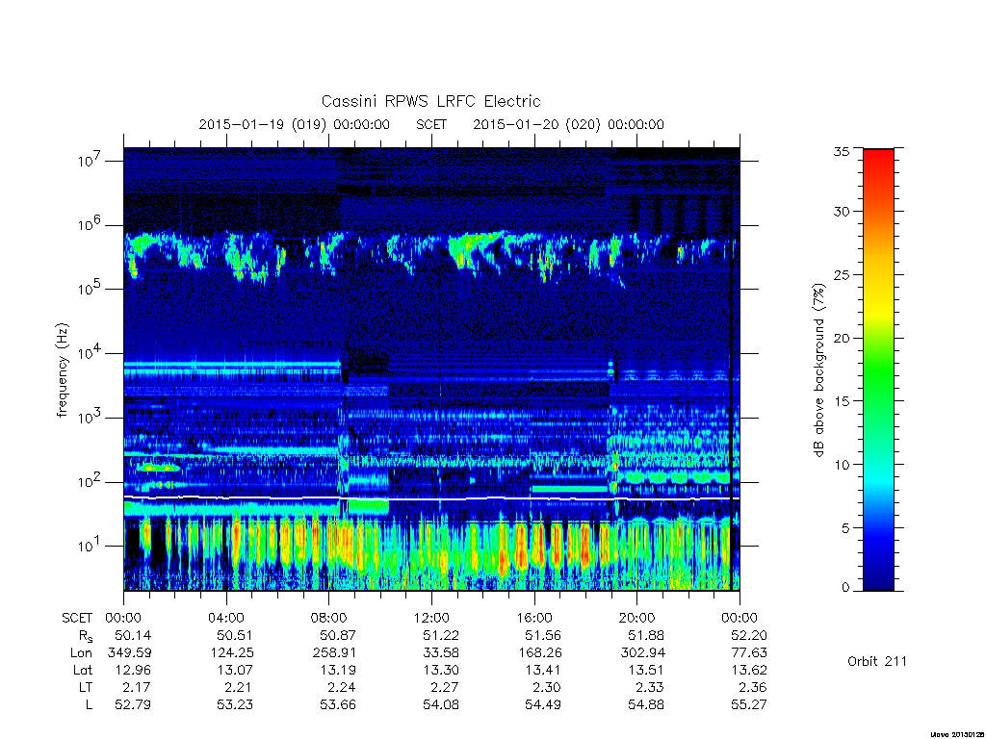
Task: Click the 'dB above background (7%)' label
Action: (x=818, y=370)
